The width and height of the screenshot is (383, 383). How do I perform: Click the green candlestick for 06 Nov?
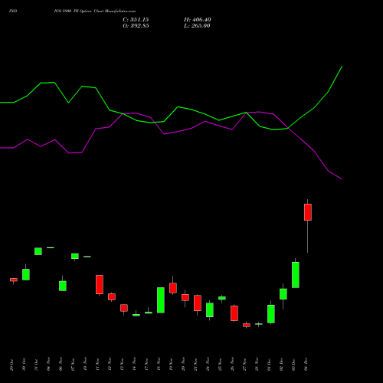pos(63,286)
